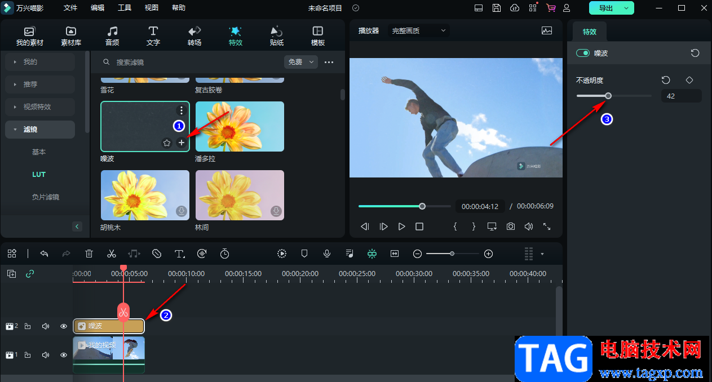Screen dimensions: 712x382
Task: Mark in point with the left brace
Action: click(x=455, y=226)
